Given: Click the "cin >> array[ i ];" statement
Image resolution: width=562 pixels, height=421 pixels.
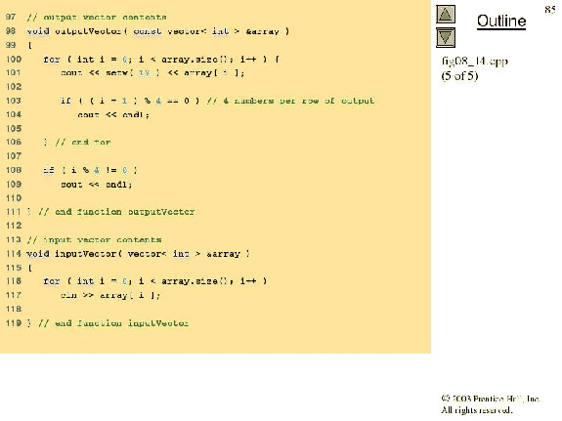Looking at the screenshot, I should click(110, 295).
